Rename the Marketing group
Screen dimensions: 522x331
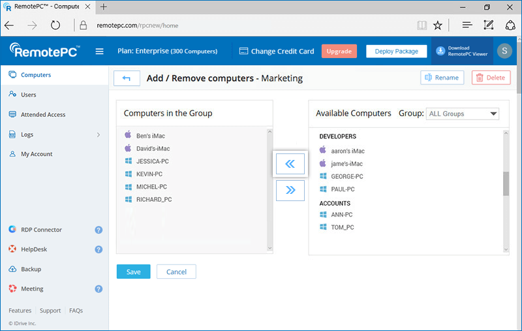click(x=442, y=78)
